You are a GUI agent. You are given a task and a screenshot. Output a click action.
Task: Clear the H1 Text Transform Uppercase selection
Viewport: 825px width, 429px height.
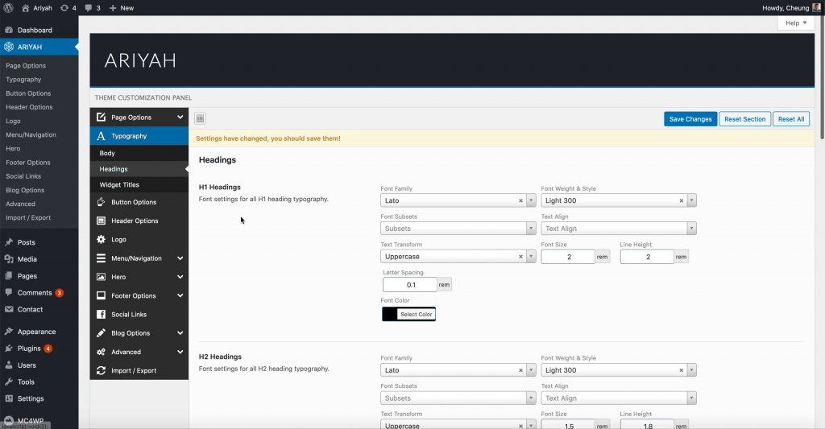click(x=521, y=257)
